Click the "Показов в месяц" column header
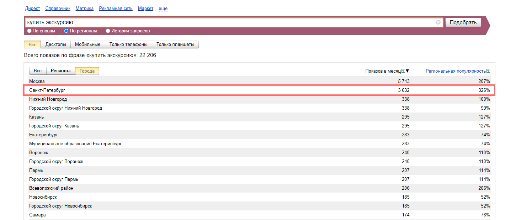The width and height of the screenshot is (505, 220). click(x=383, y=71)
